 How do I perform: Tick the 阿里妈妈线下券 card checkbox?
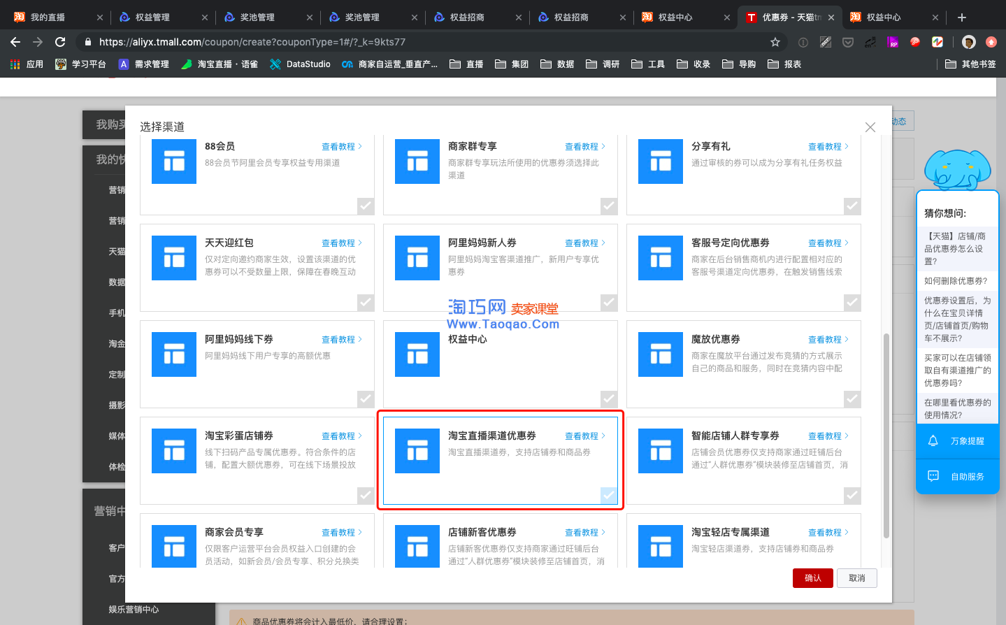click(366, 399)
